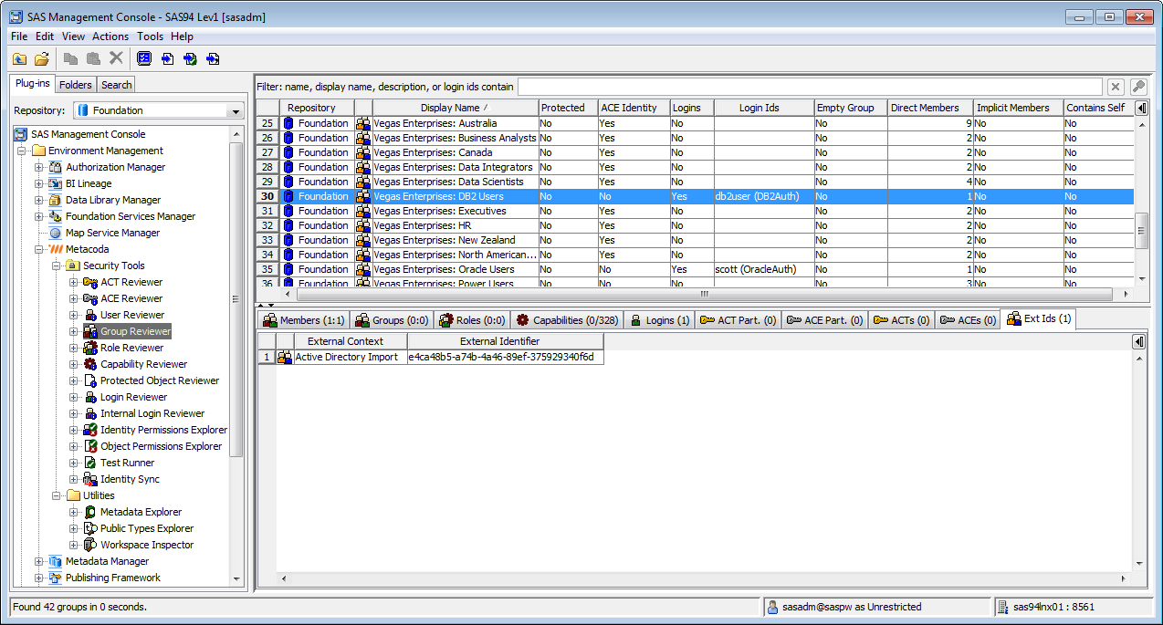The width and height of the screenshot is (1163, 625).
Task: Click the Identity Permissions Explorer icon
Action: pyautogui.click(x=90, y=430)
